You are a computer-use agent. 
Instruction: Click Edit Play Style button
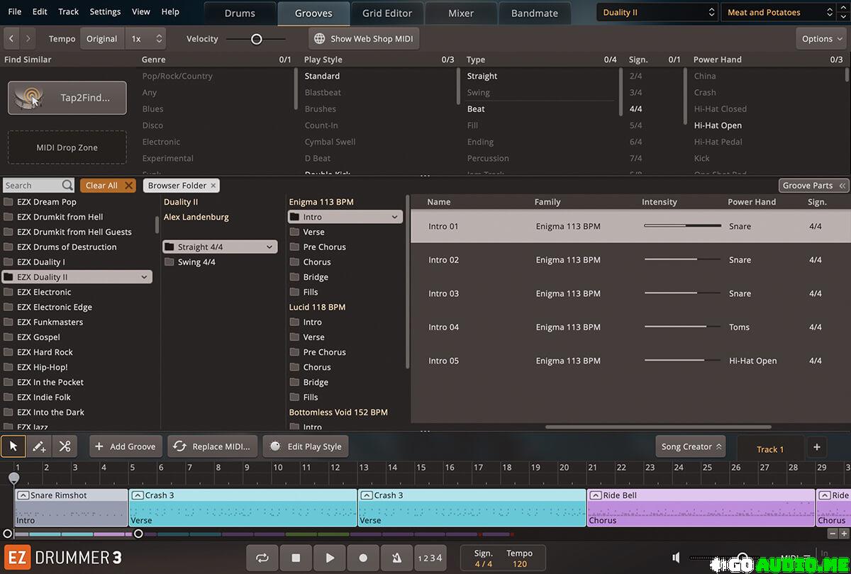(306, 446)
